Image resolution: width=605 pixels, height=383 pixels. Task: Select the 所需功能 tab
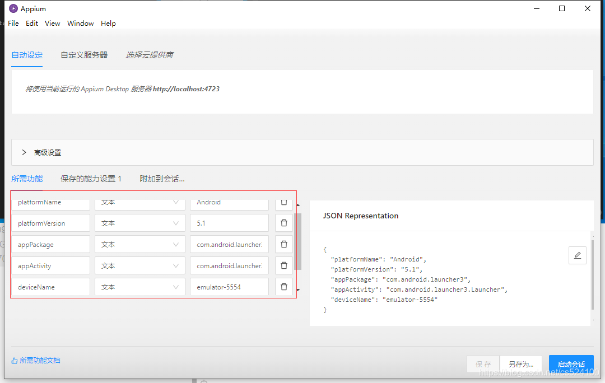pyautogui.click(x=27, y=179)
